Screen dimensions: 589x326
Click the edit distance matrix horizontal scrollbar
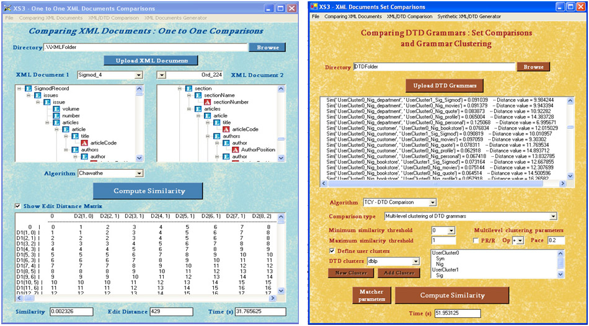pos(146,298)
